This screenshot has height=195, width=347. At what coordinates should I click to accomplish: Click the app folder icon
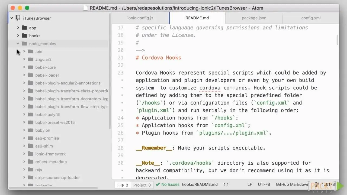coord(24,28)
